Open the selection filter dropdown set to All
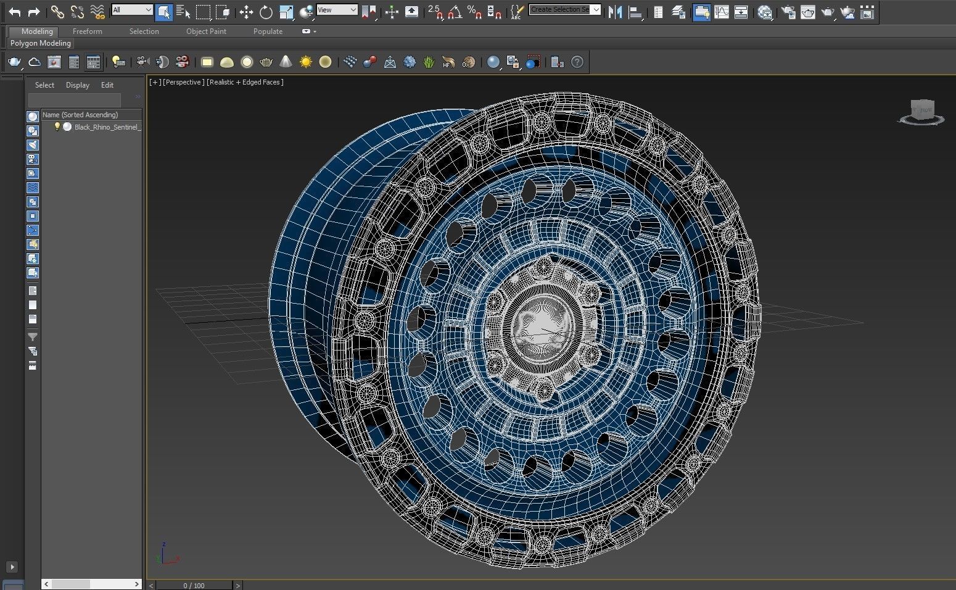The width and height of the screenshot is (956, 590). (132, 10)
